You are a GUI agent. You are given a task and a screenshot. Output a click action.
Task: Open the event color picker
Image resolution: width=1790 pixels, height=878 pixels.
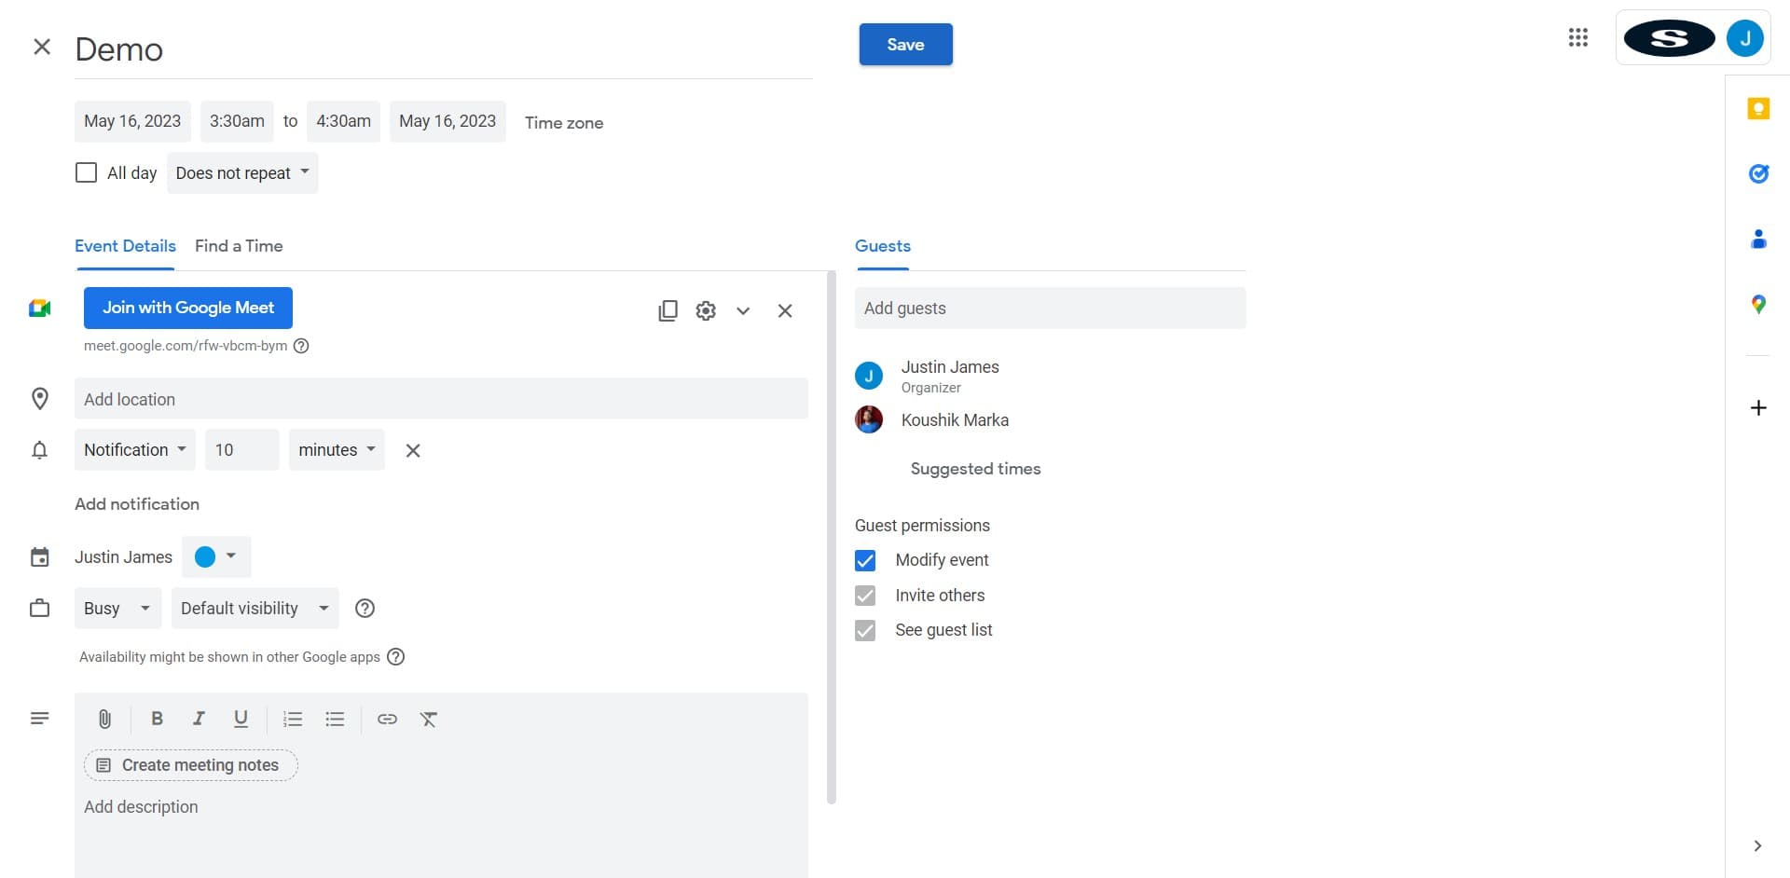pos(216,556)
